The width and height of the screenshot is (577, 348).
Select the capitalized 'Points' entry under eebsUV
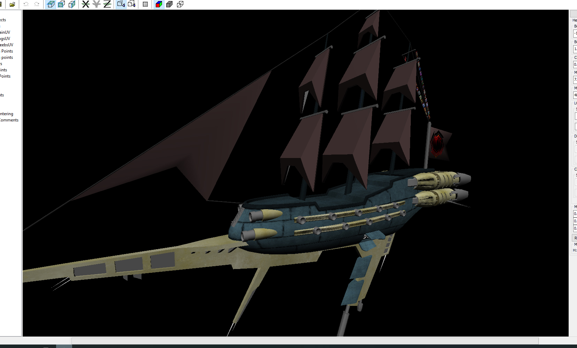[7, 51]
